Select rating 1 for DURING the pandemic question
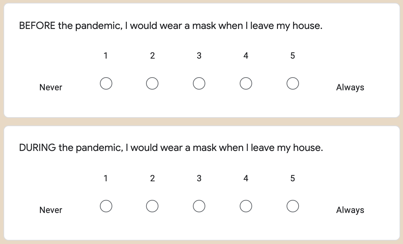Screen dimensions: 403x244 tap(106, 206)
